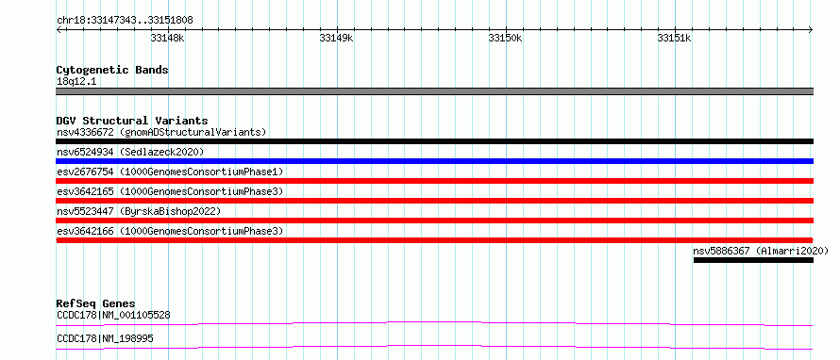Screen dimensions: 840x360
Task: Select the magenta NM_001105528 intron line
Action: click(x=434, y=323)
